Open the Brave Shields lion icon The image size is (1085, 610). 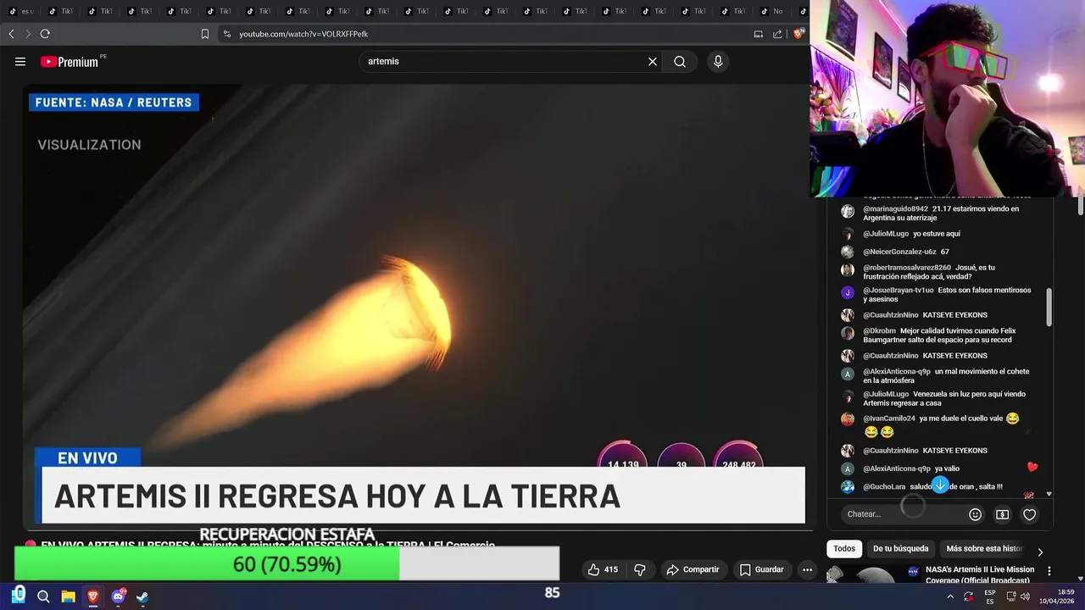[x=798, y=34]
